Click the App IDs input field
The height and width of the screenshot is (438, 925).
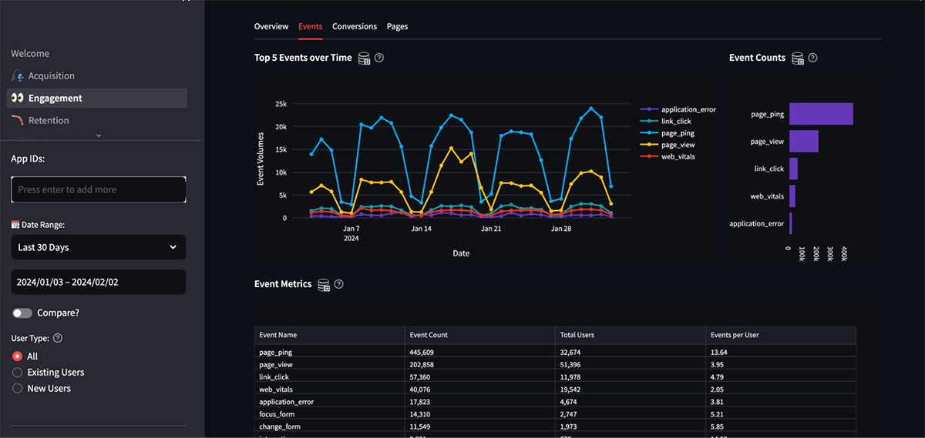(98, 190)
